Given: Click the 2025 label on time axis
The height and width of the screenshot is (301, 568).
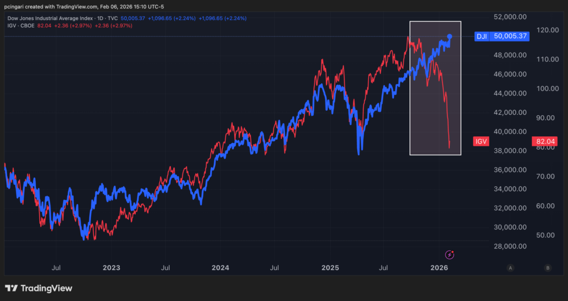Looking at the screenshot, I should coord(330,268).
